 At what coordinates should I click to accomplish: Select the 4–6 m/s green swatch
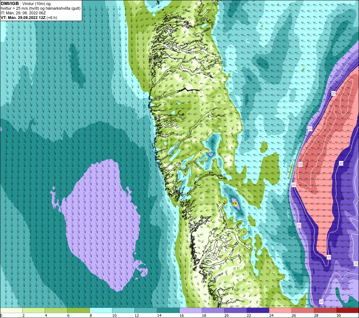point(56,310)
